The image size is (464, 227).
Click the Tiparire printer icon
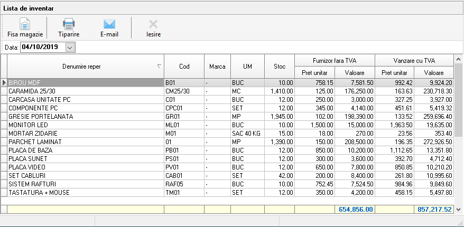pos(69,24)
